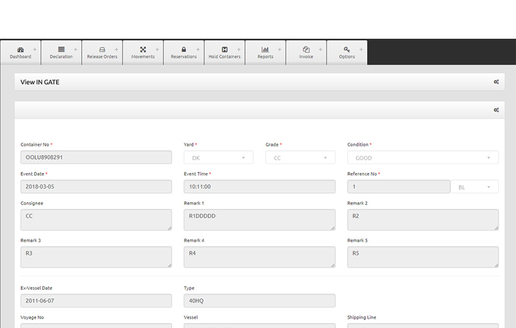
Task: Click the Consignee resize handle
Action: tap(169, 228)
